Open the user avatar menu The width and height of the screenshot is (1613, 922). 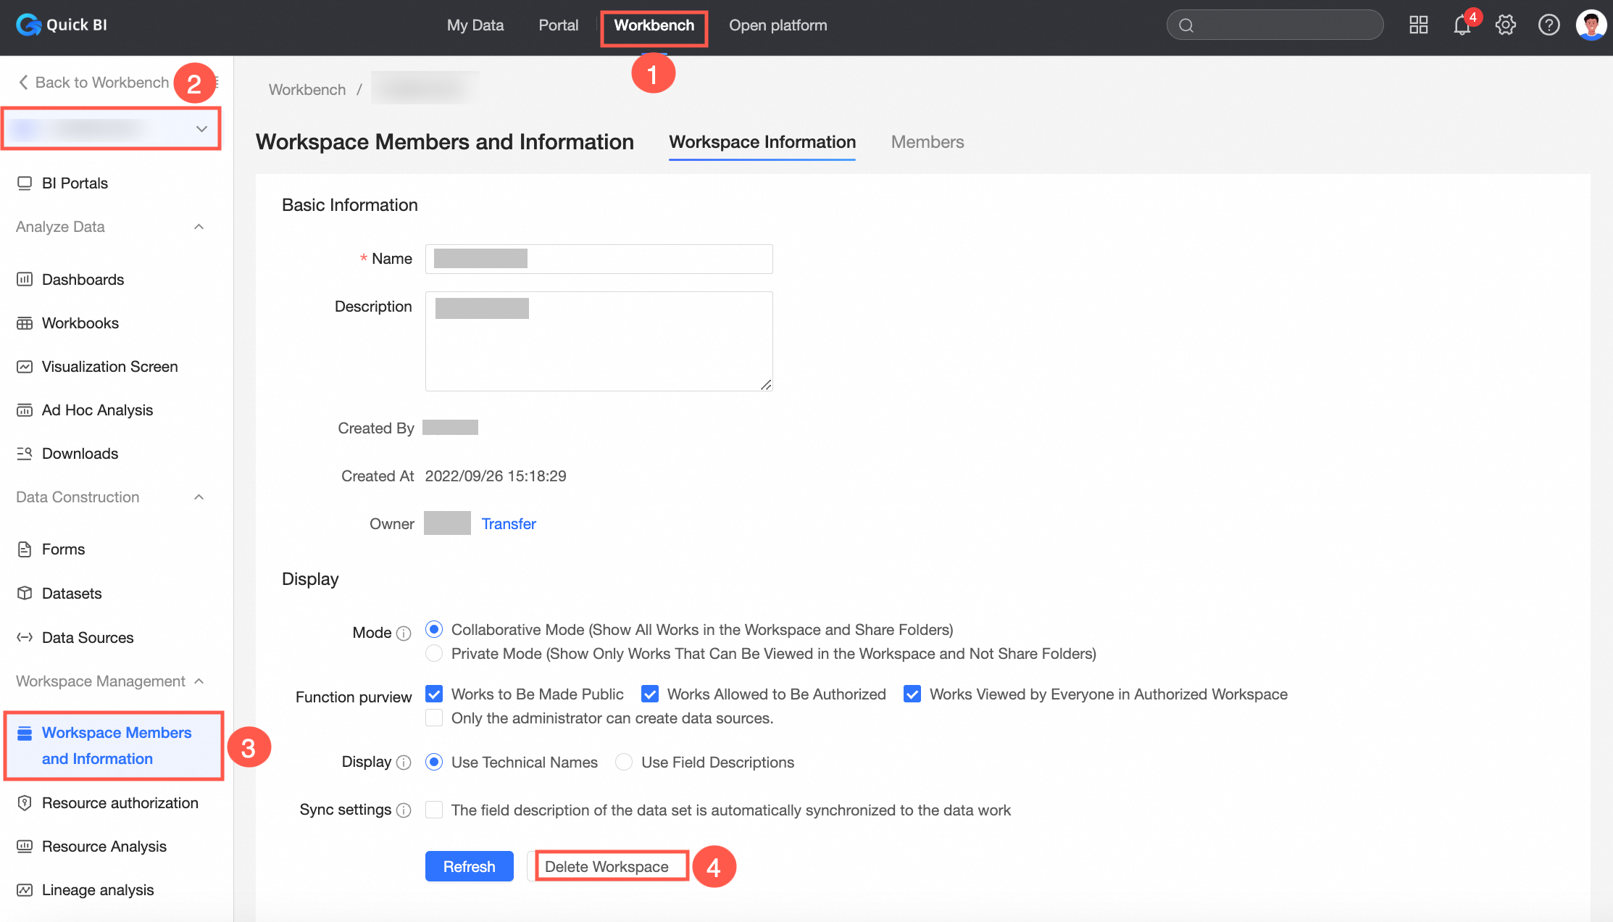point(1591,25)
